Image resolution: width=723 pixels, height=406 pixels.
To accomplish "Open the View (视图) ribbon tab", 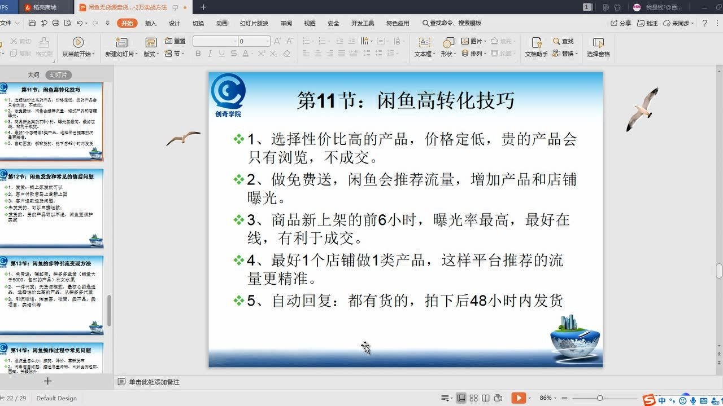I will tap(310, 23).
